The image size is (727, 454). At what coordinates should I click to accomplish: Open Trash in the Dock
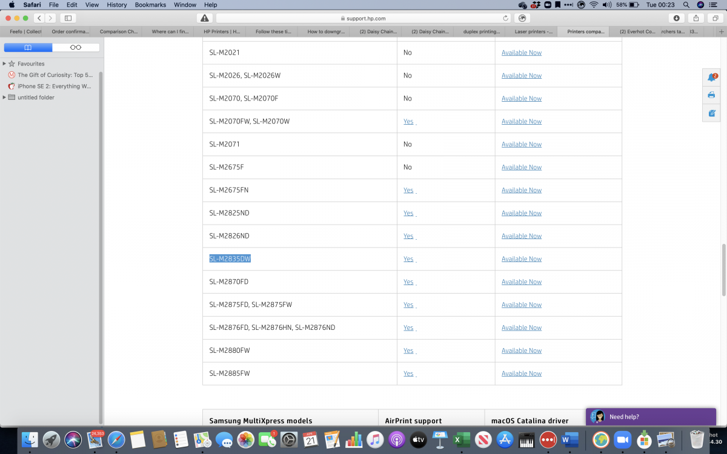697,439
